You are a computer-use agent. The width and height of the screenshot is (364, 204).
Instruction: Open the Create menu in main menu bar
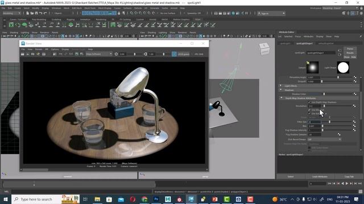click(18, 8)
